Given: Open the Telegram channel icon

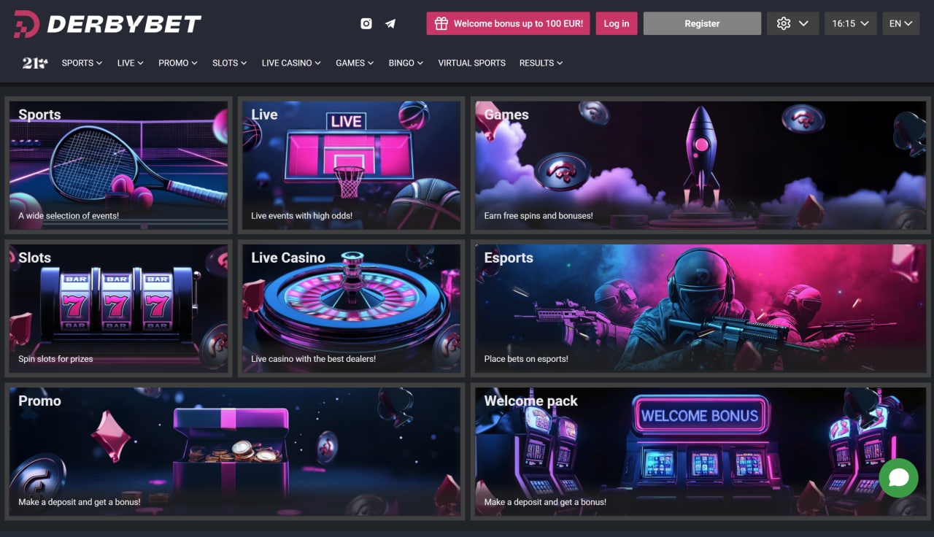Looking at the screenshot, I should pos(390,23).
